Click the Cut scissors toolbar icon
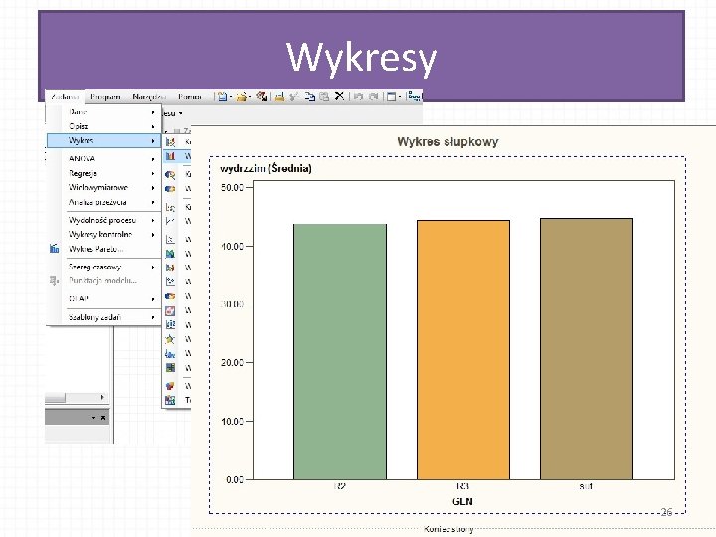716x537 pixels. 294,96
